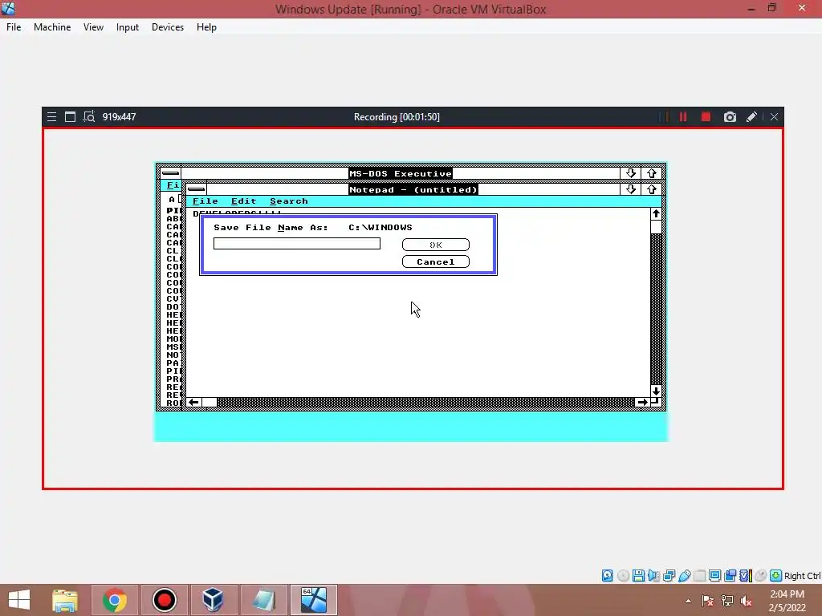Click OK in Save File Name As dialog
Image resolution: width=822 pixels, height=616 pixels.
click(436, 245)
